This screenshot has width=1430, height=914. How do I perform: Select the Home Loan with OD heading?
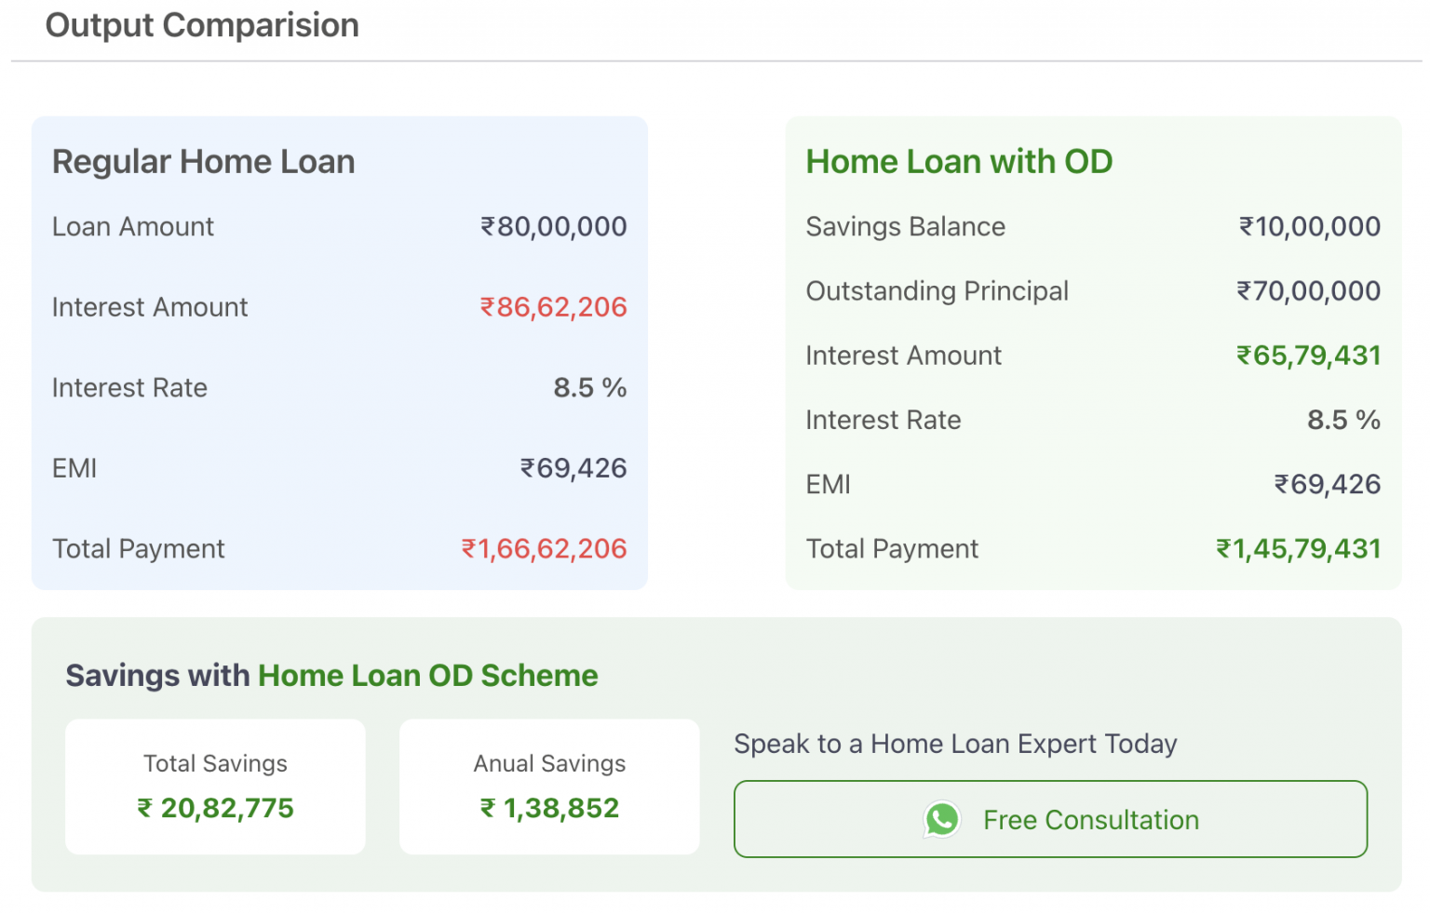(959, 161)
